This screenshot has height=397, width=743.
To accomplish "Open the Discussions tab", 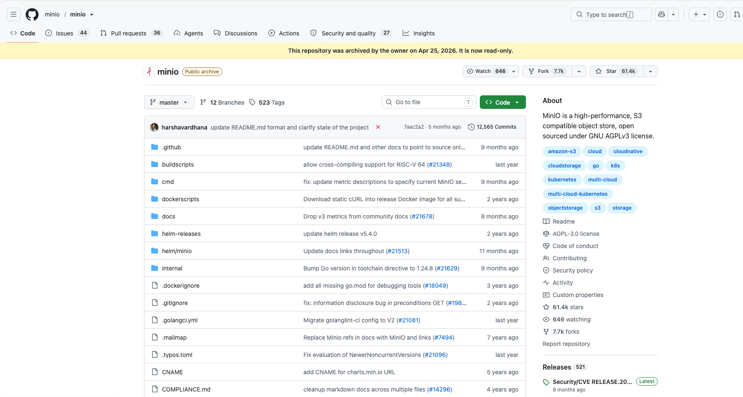I will pos(236,33).
